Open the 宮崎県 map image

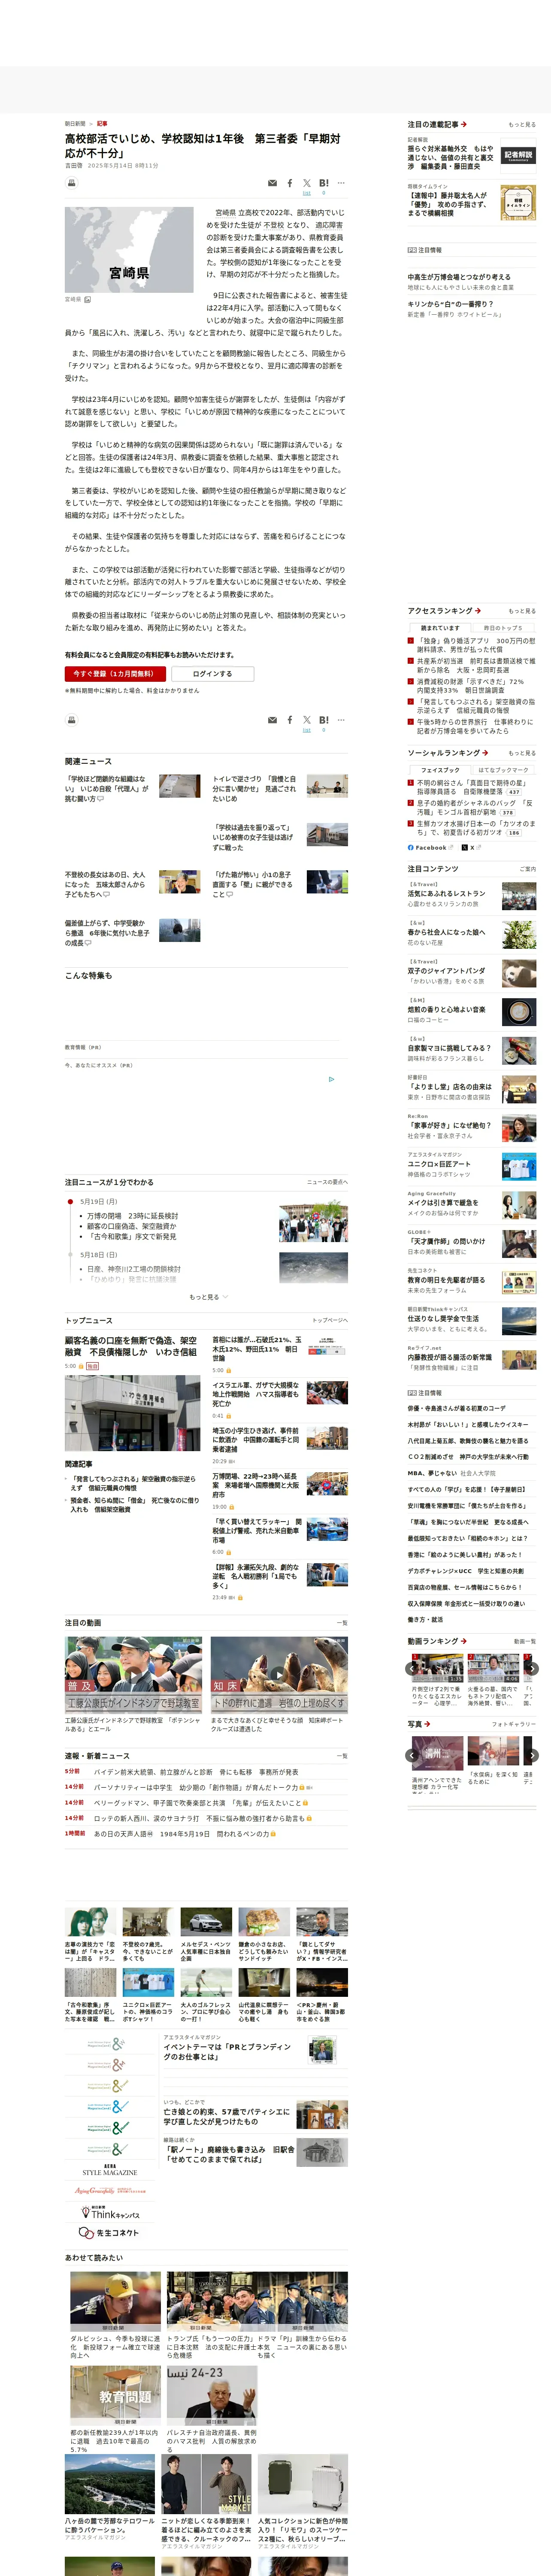[x=129, y=250]
